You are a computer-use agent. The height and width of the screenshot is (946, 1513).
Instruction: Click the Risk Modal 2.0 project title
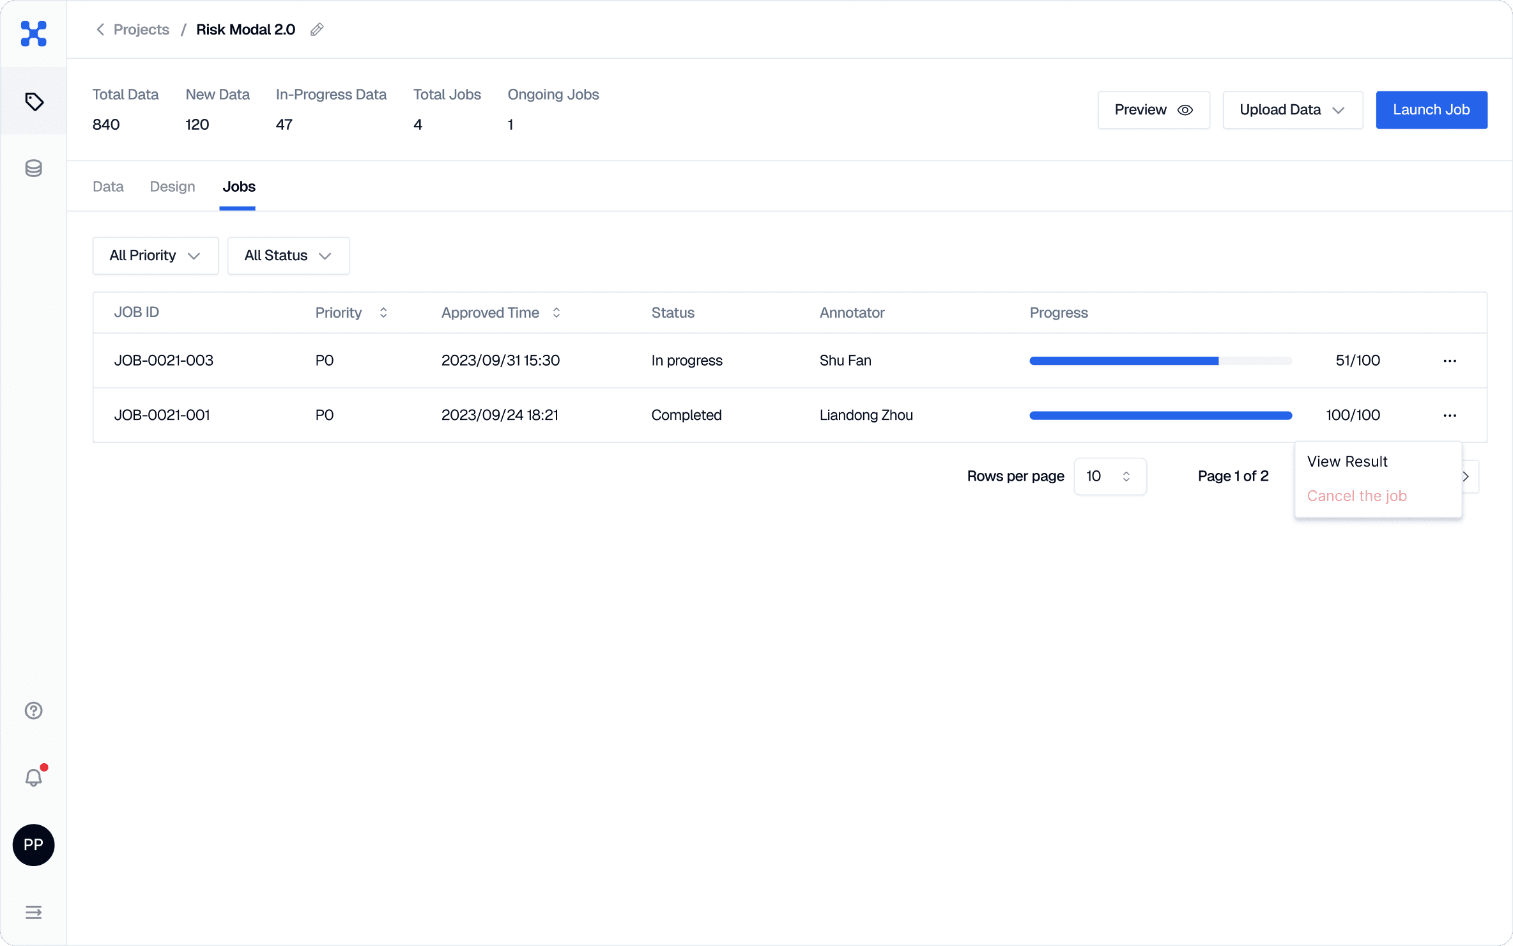[245, 29]
